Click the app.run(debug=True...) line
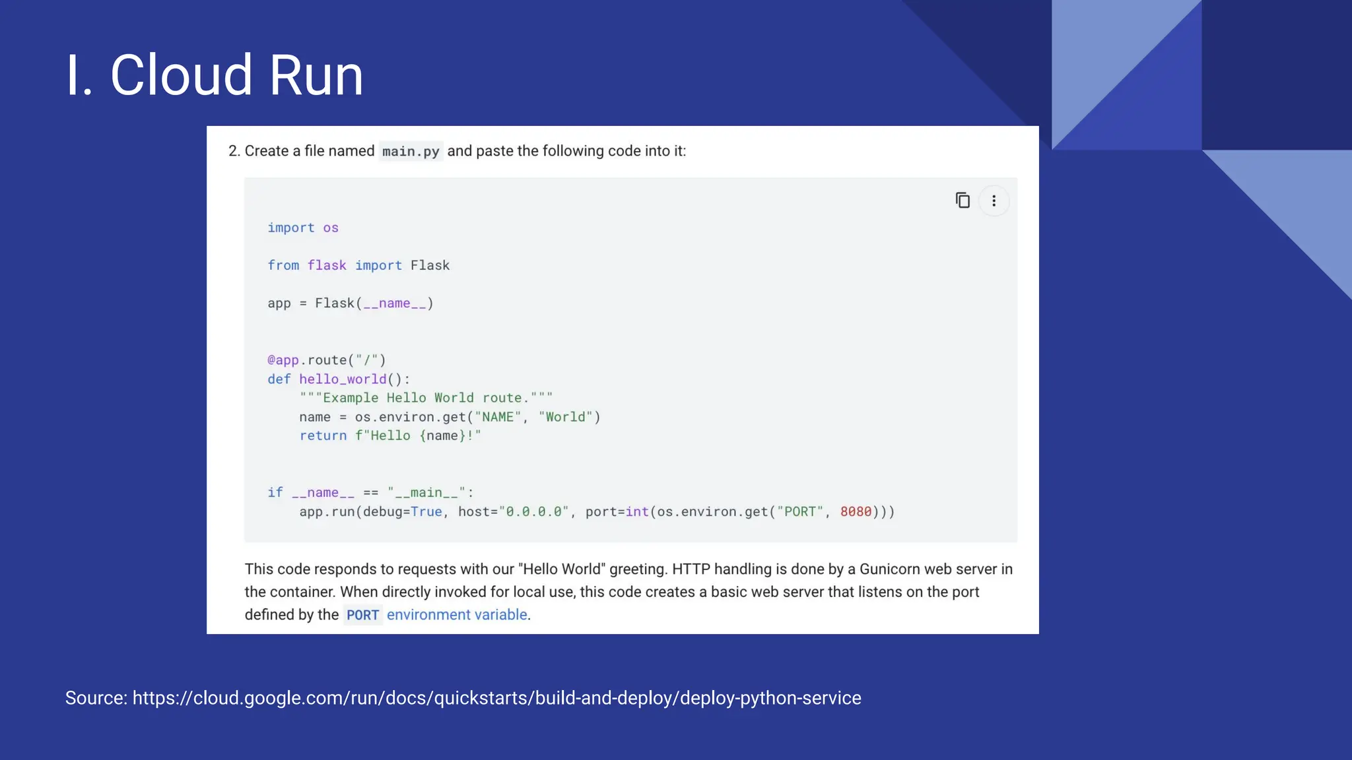Viewport: 1352px width, 760px height. pos(597,512)
